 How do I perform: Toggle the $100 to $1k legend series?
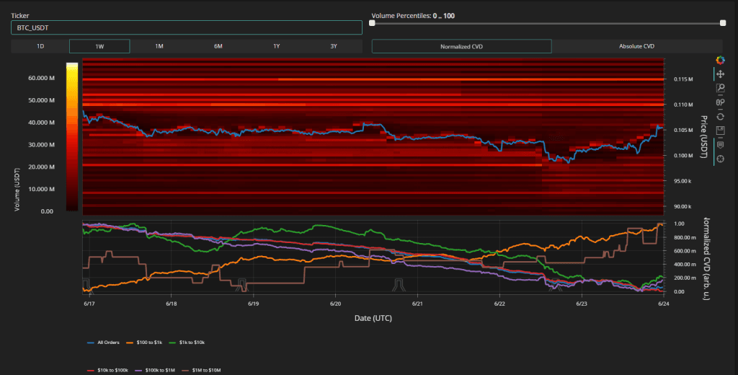coord(144,343)
